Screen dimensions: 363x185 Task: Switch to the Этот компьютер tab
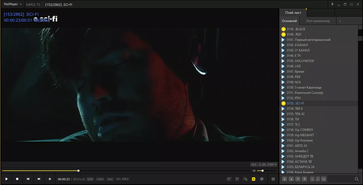(x=318, y=21)
